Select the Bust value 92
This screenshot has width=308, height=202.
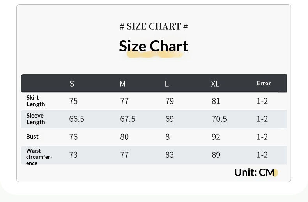coord(216,137)
